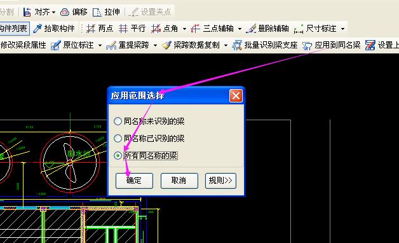399x243 pixels.
Task: Click the 原位标注 annotation icon
Action: (x=56, y=45)
